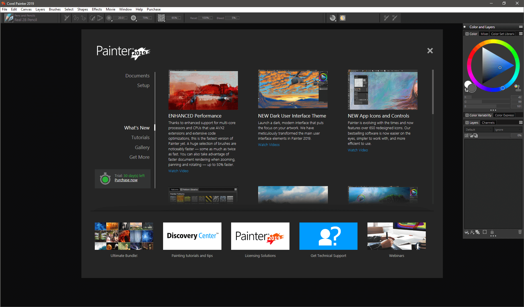Viewport: 524px width, 307px height.
Task: Open the Documents section of welcome screen
Action: pyautogui.click(x=137, y=76)
